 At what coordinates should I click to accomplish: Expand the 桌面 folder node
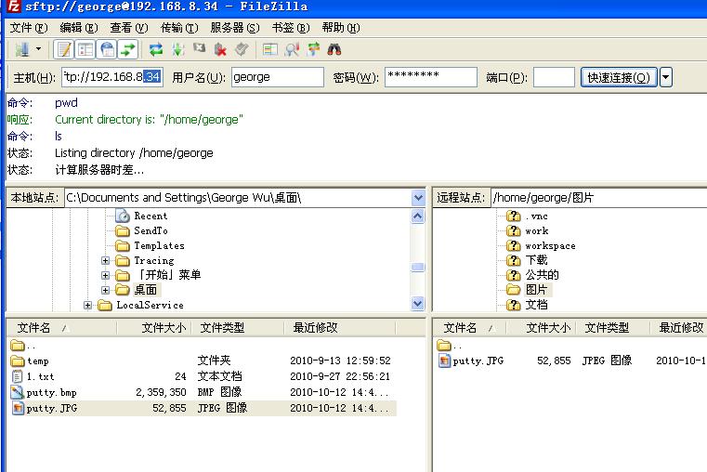(x=105, y=290)
